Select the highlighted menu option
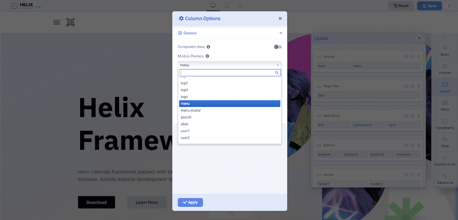458x220 pixels. [x=229, y=103]
